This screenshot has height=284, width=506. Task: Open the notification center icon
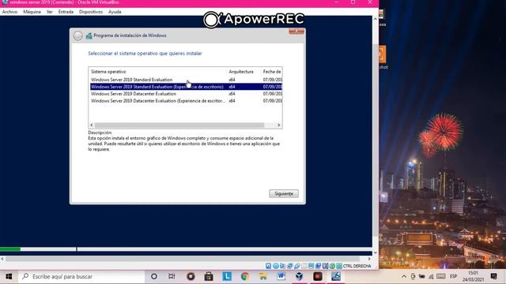(x=493, y=276)
